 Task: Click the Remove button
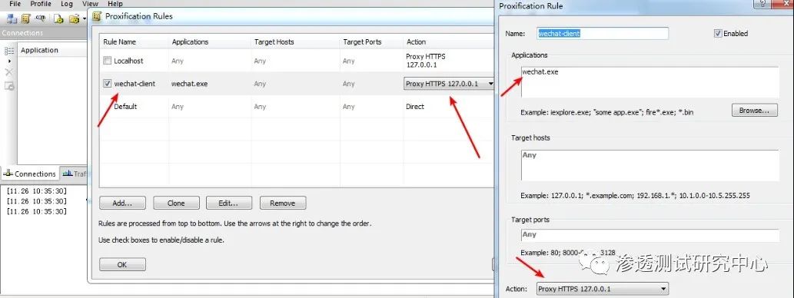283,203
